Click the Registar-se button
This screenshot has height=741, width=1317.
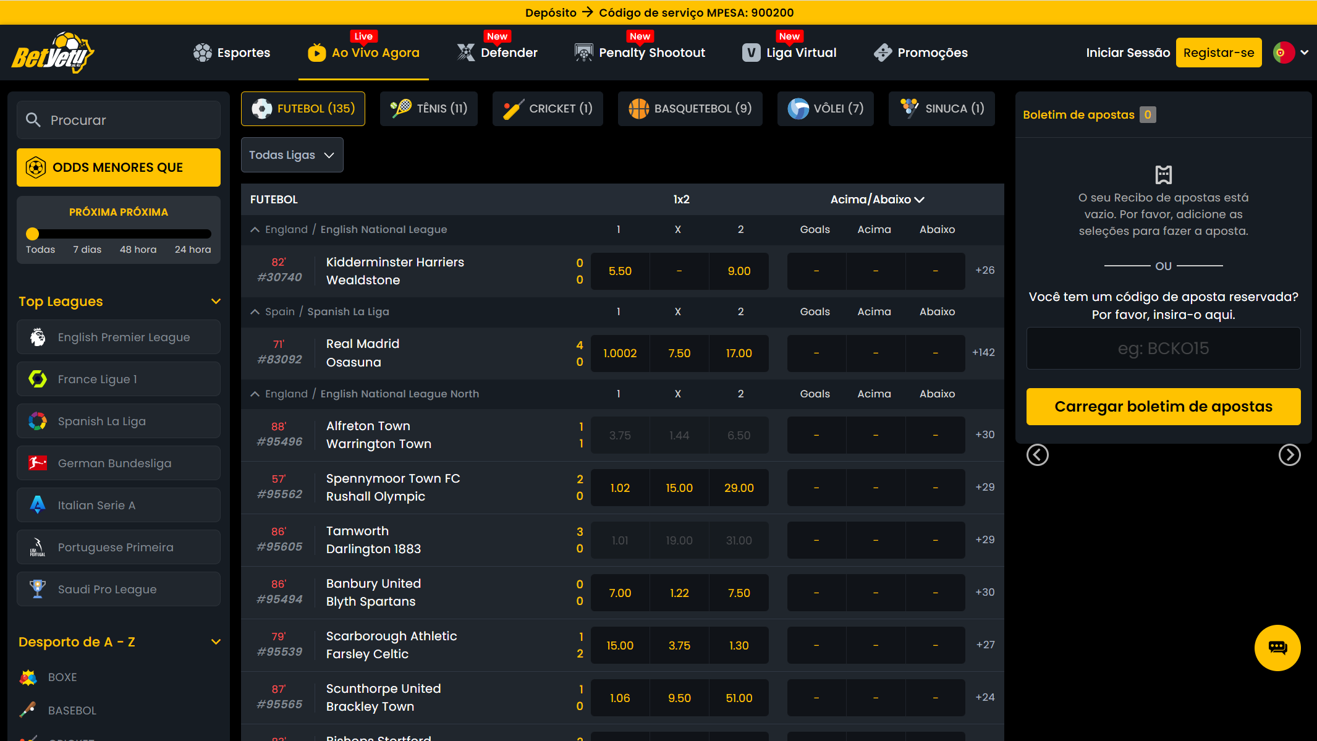pyautogui.click(x=1220, y=51)
